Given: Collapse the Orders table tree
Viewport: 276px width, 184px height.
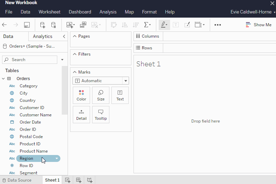Looking at the screenshot, I should (x=3, y=78).
